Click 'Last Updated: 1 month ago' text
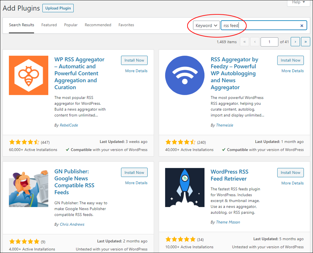 click(279, 142)
